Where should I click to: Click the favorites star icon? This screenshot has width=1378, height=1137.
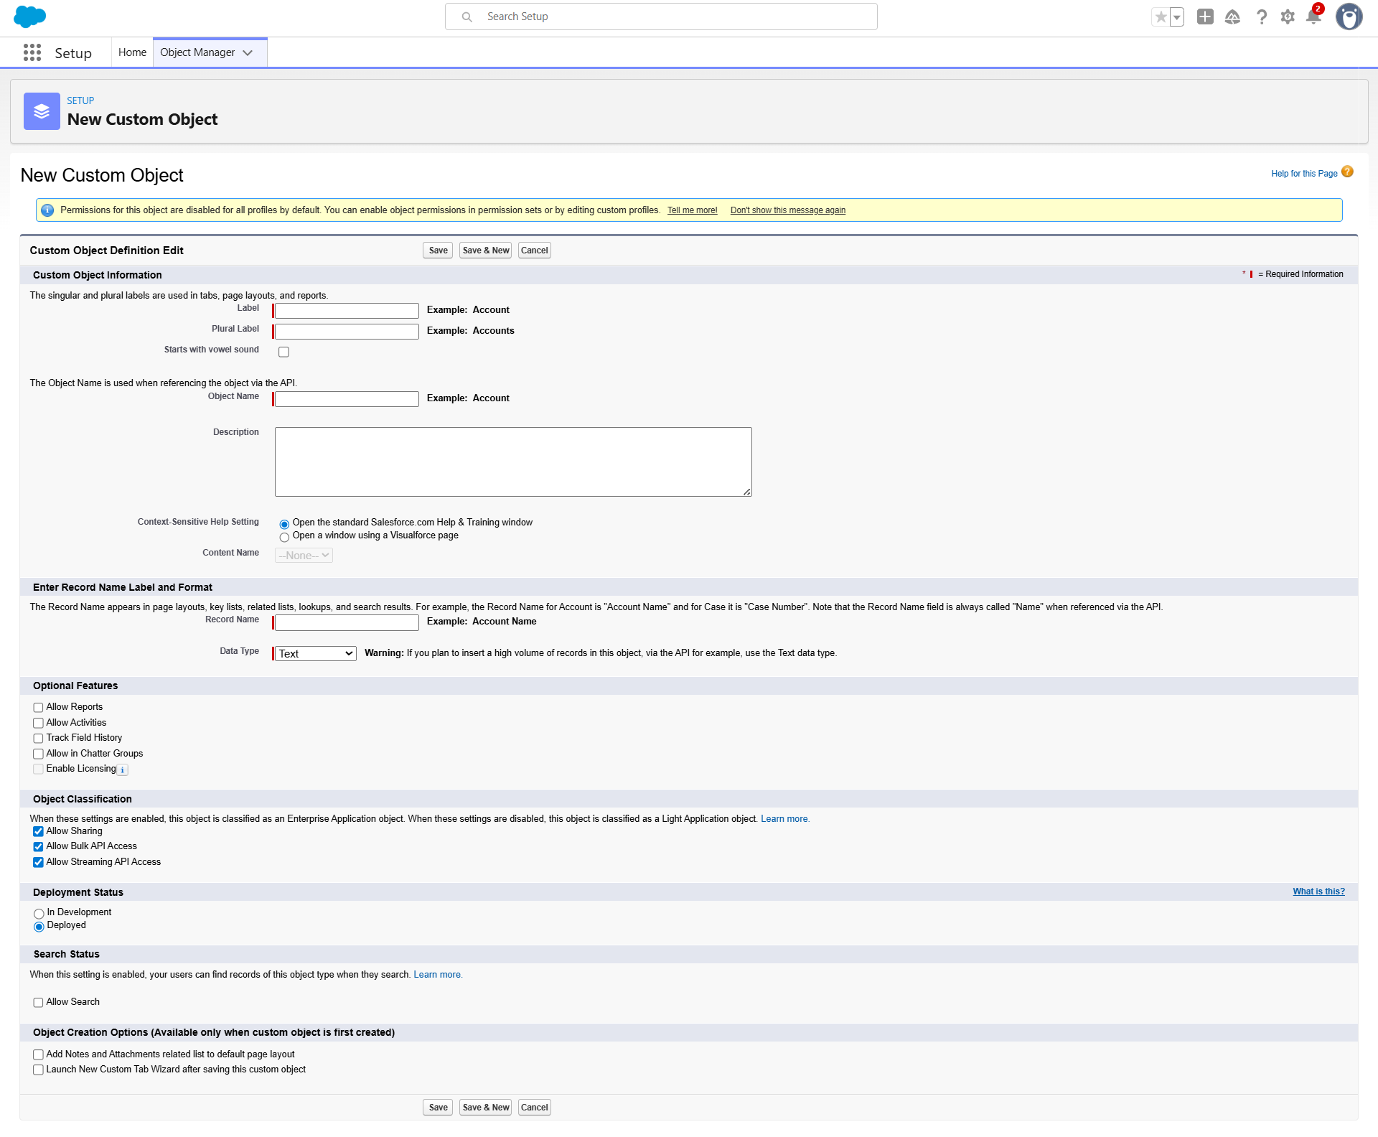tap(1161, 17)
